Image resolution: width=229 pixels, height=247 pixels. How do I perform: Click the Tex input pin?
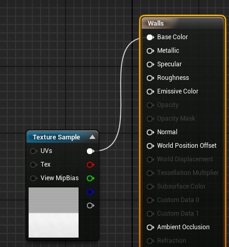click(33, 164)
